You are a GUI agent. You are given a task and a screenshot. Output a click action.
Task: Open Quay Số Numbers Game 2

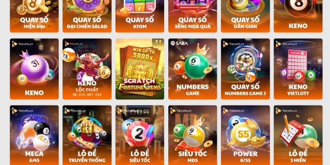pos(245,69)
